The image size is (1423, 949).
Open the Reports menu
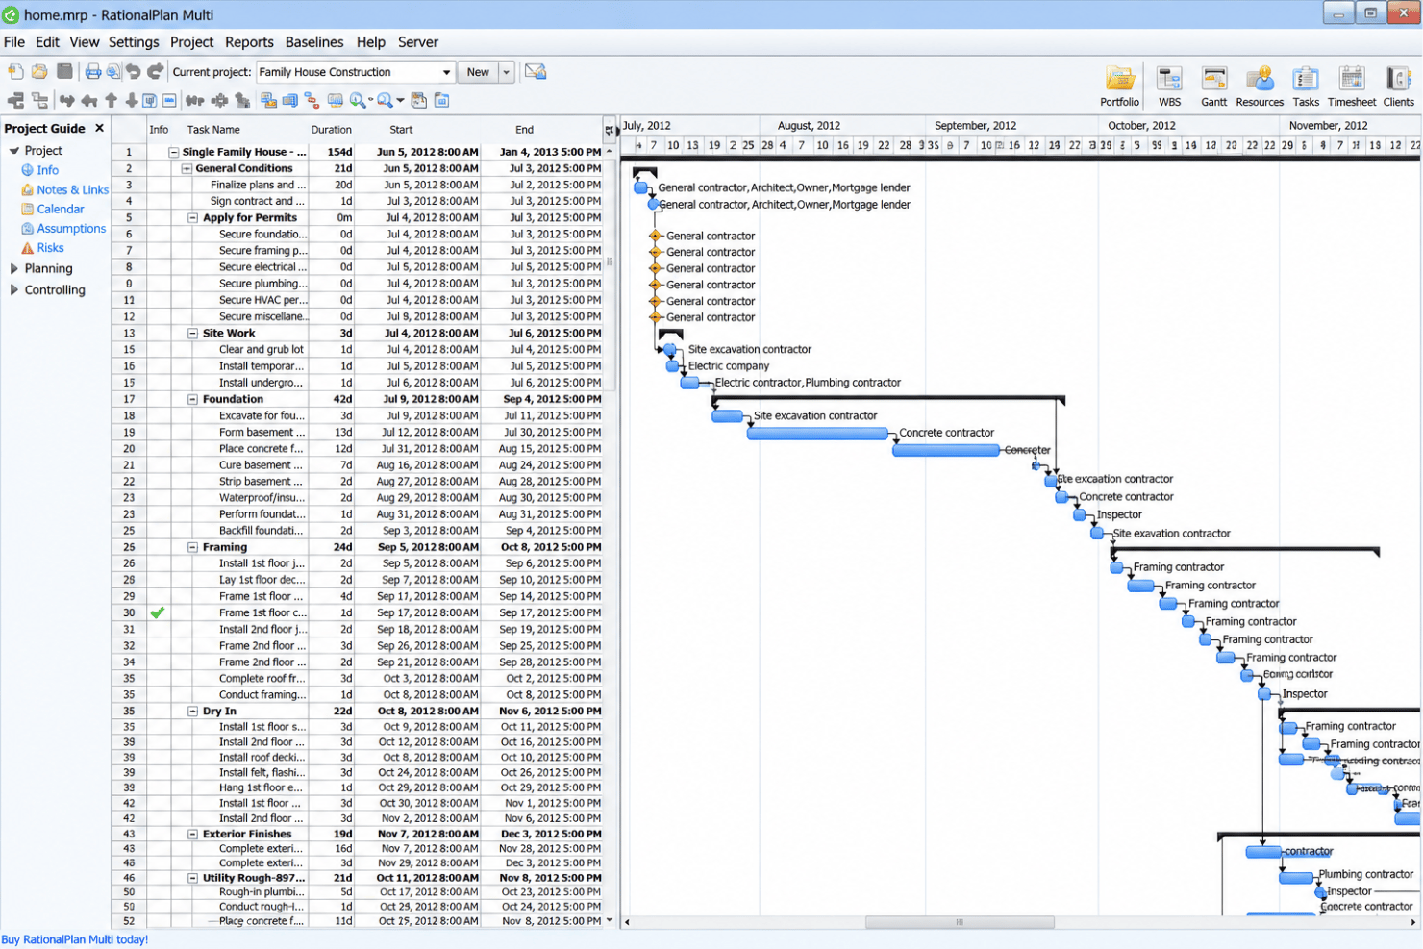coord(249,42)
